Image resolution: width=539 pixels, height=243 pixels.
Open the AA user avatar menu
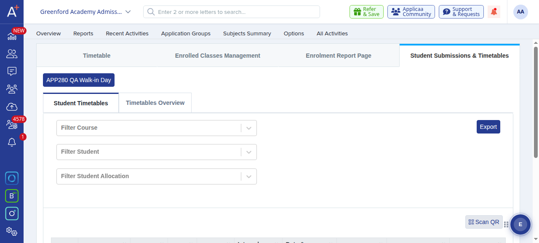(520, 12)
